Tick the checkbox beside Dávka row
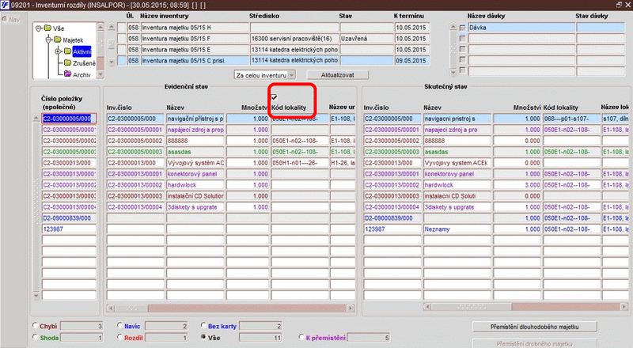 [x=463, y=28]
